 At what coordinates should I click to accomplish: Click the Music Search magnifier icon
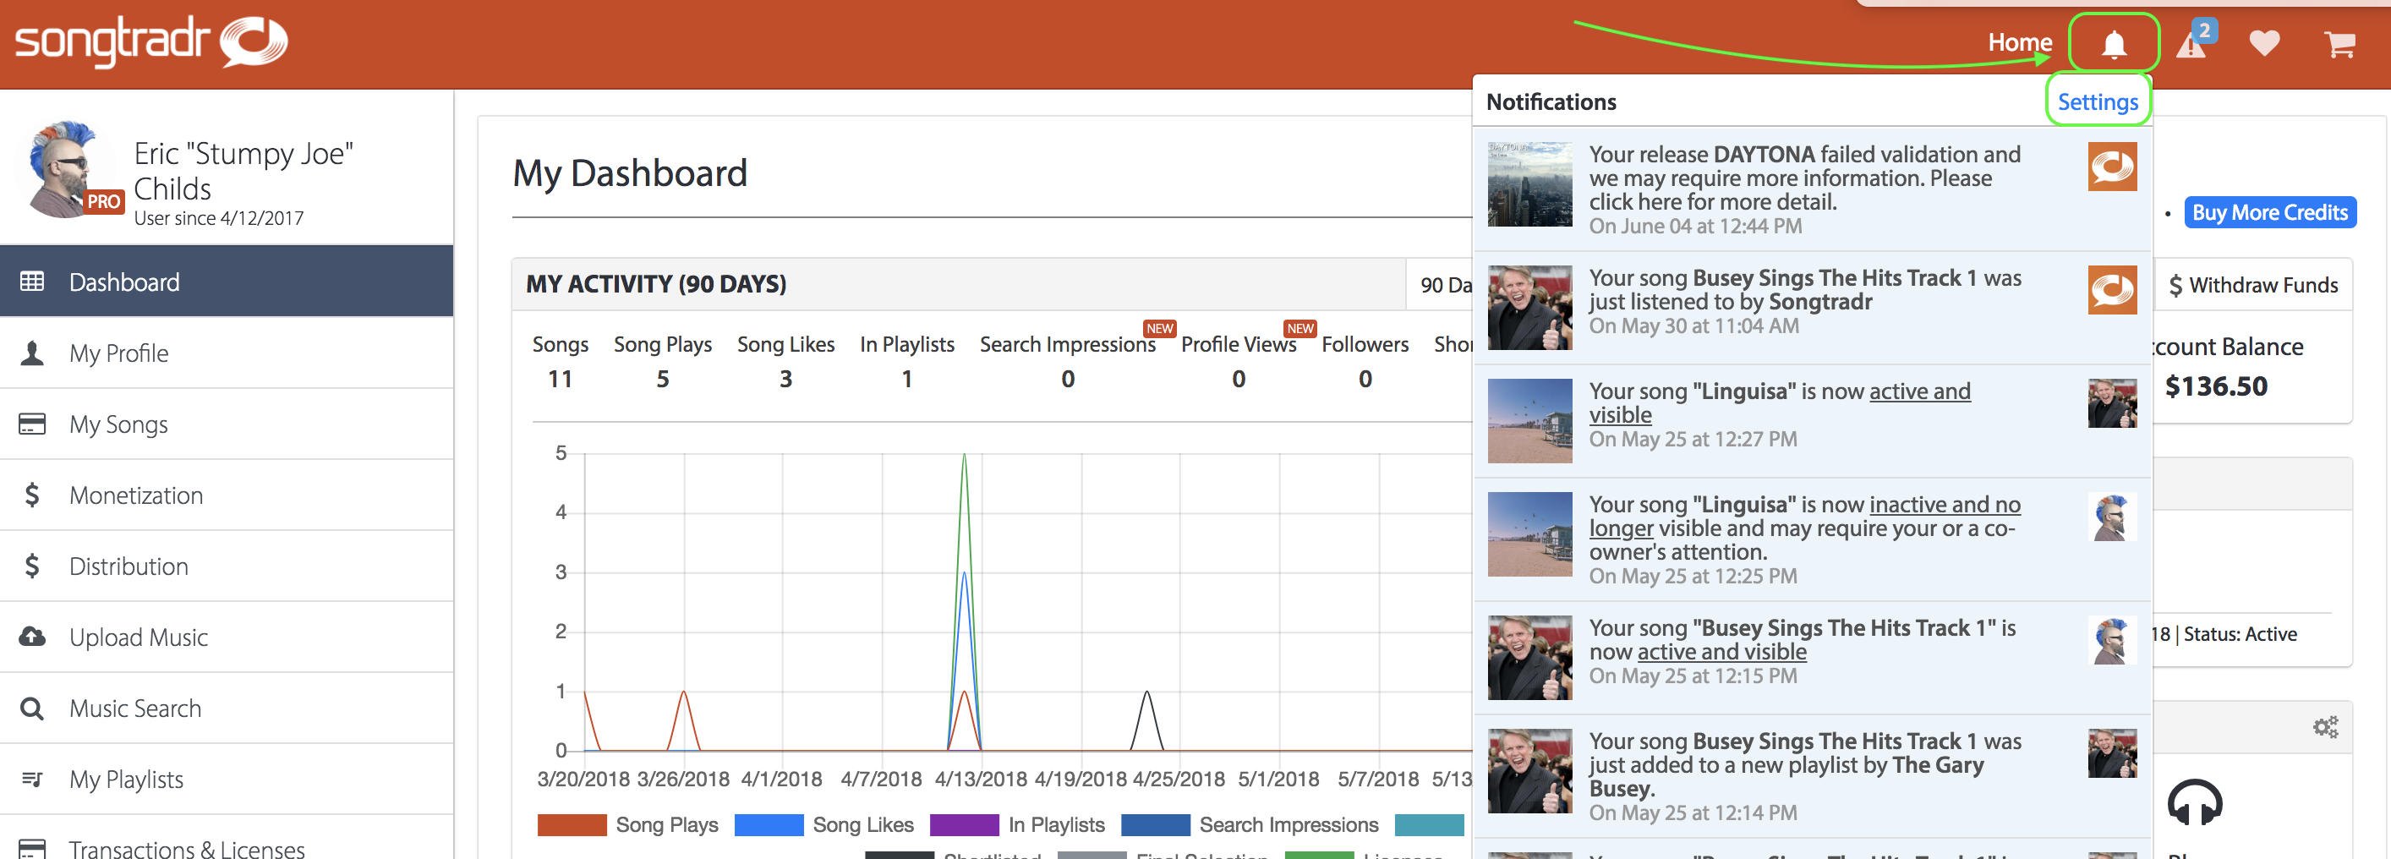(x=32, y=709)
